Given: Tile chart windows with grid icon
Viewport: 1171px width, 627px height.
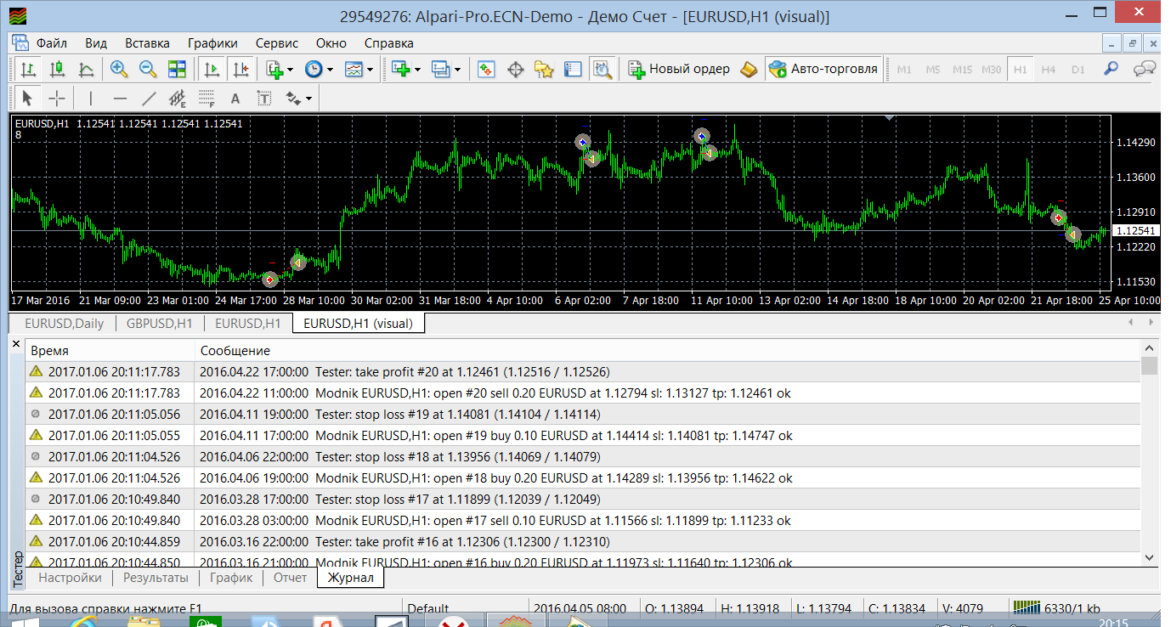Looking at the screenshot, I should pyautogui.click(x=177, y=70).
